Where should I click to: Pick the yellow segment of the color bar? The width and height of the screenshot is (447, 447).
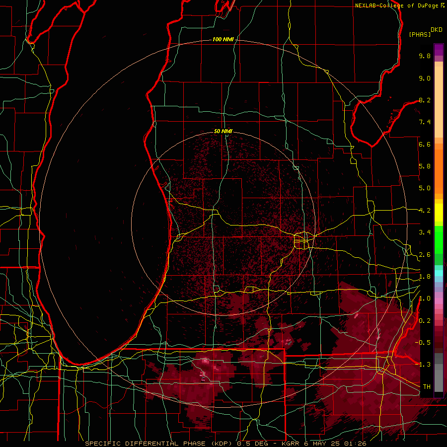(x=439, y=213)
